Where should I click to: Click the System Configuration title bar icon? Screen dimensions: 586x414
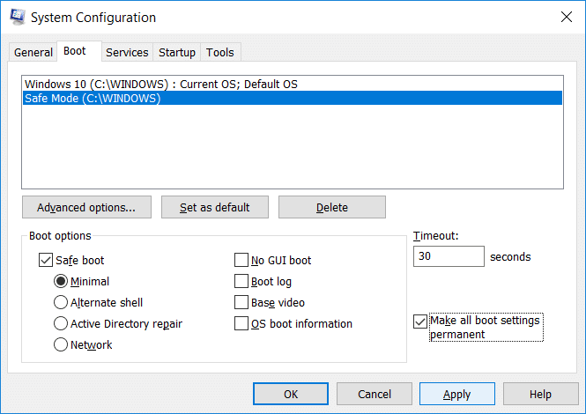point(15,17)
